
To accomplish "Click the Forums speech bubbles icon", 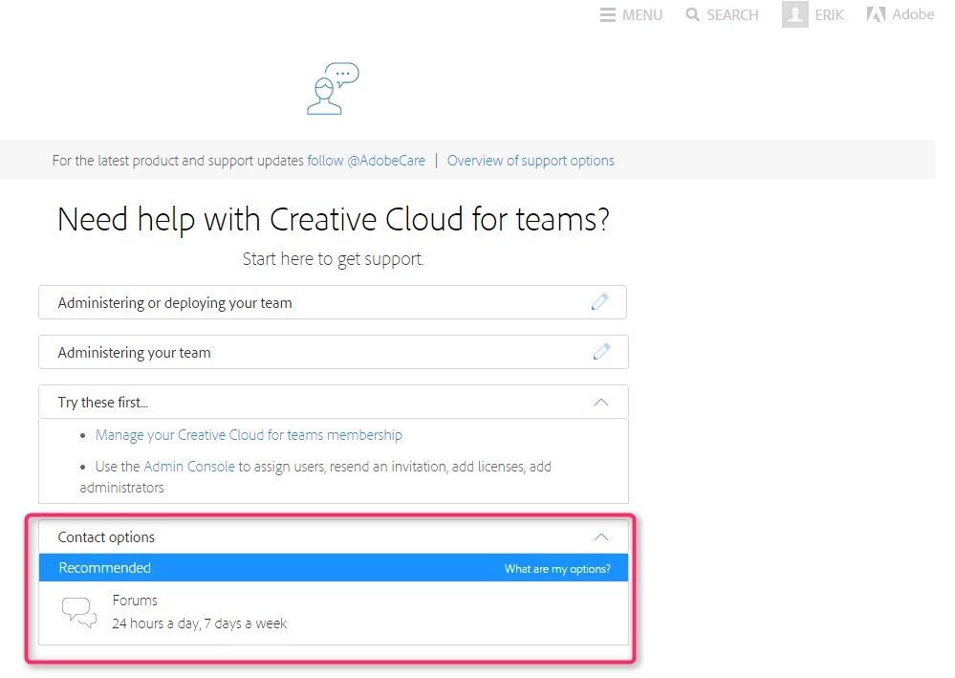I will click(79, 612).
